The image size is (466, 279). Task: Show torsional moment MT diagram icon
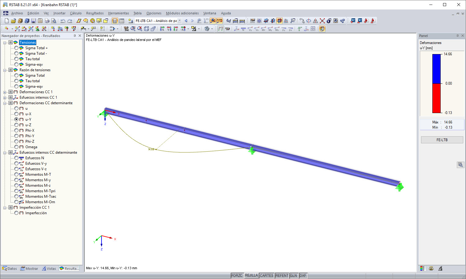click(264, 29)
